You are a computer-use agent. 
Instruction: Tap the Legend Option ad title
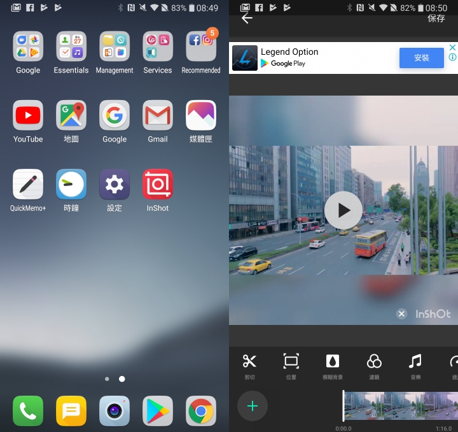click(x=289, y=52)
